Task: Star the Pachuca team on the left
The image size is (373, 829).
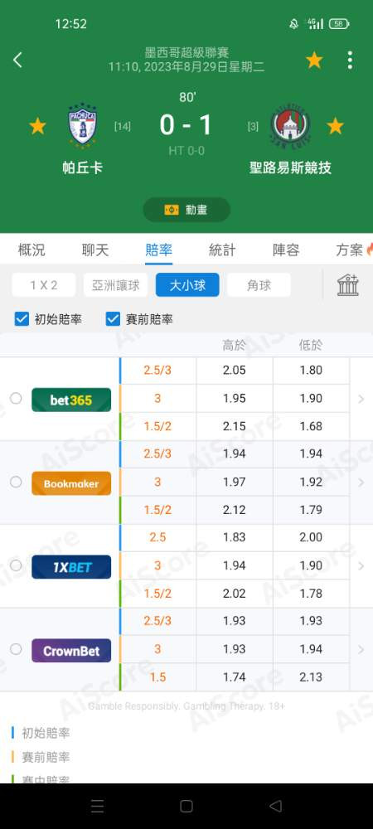Action: [x=37, y=126]
